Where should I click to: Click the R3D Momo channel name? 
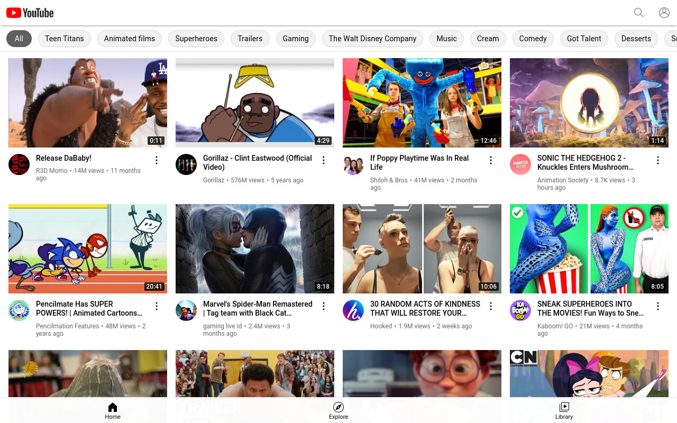click(52, 171)
